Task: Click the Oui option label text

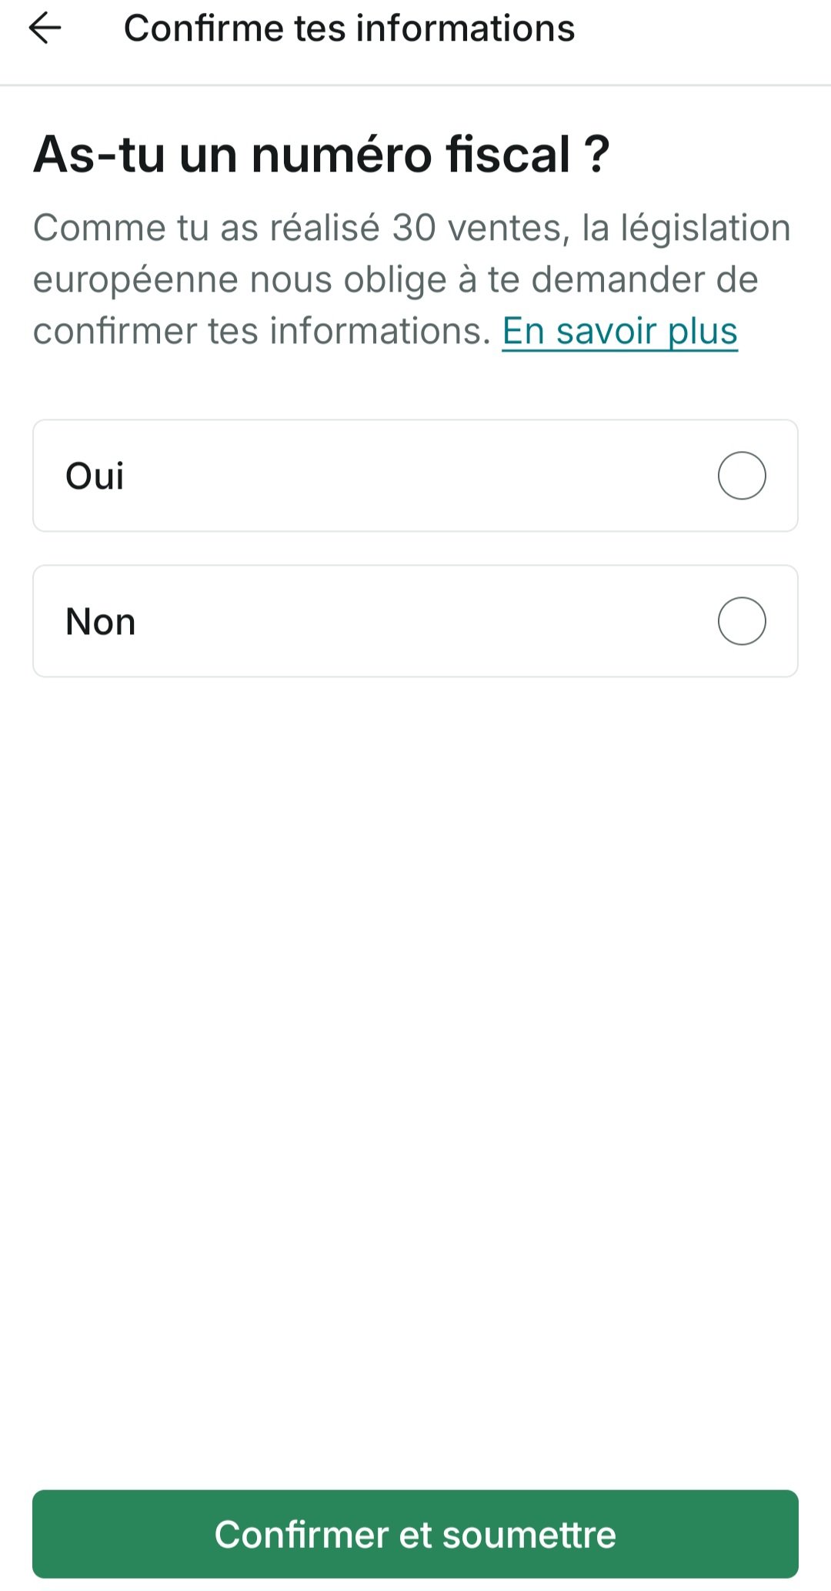Action: pos(95,476)
